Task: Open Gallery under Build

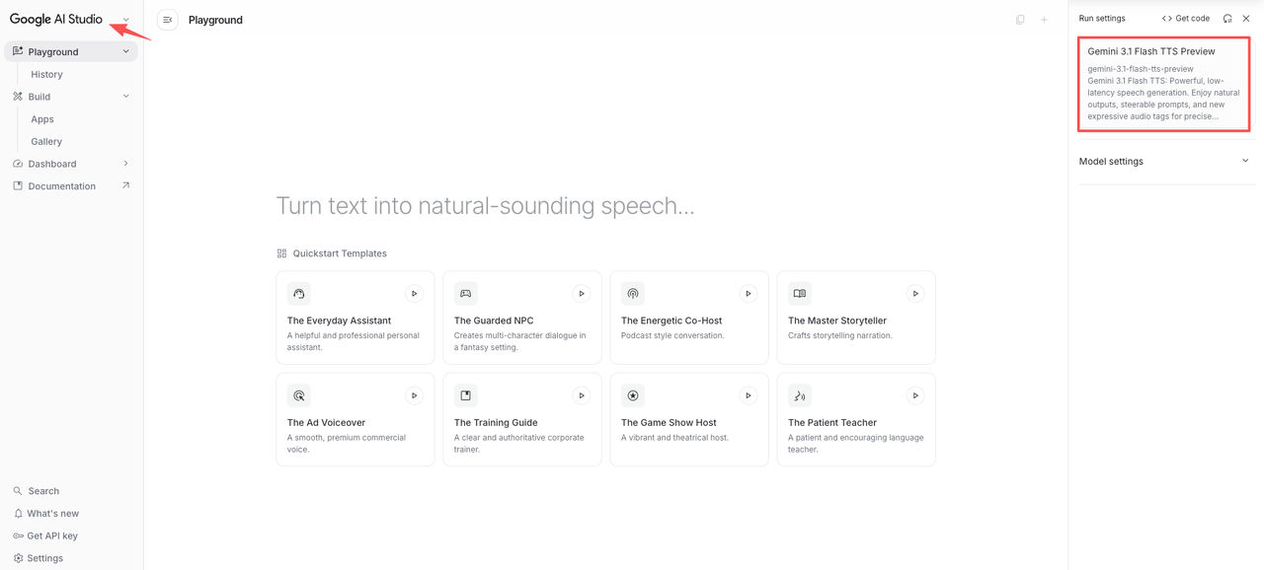Action: click(x=46, y=141)
